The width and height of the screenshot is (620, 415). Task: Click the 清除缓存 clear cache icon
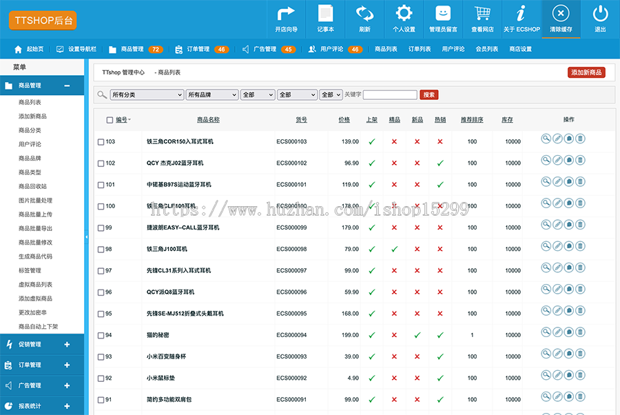[561, 19]
